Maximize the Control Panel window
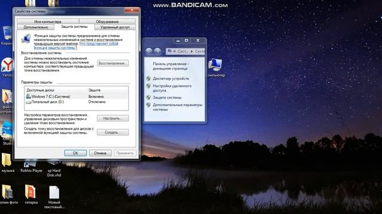 tap(186, 40)
